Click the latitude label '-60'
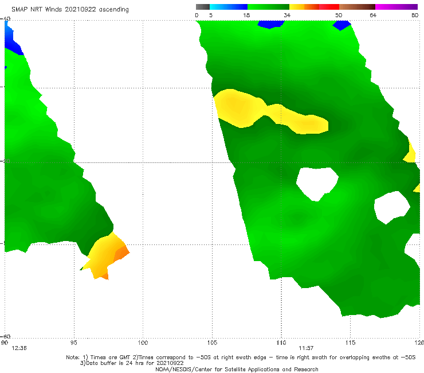Screen dimensions: 424x373 (x=5, y=336)
